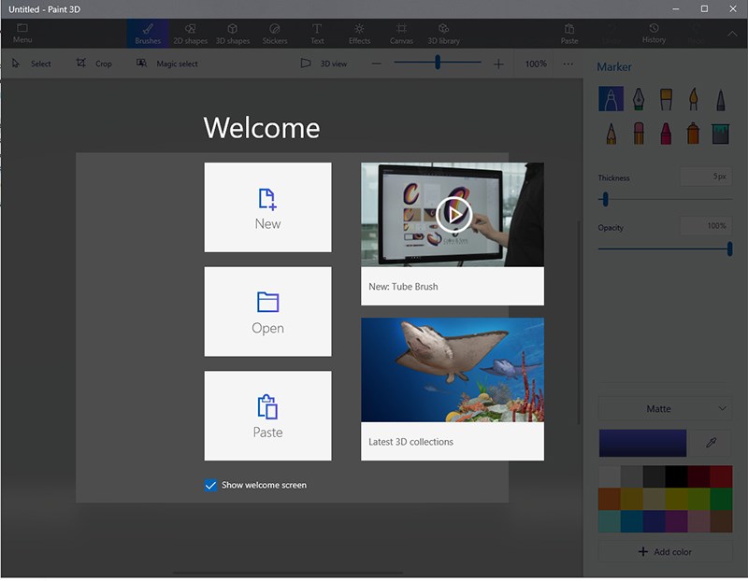Viewport: 748px width, 581px height.
Task: Click the Paste clipboard tile icon
Action: [267, 406]
